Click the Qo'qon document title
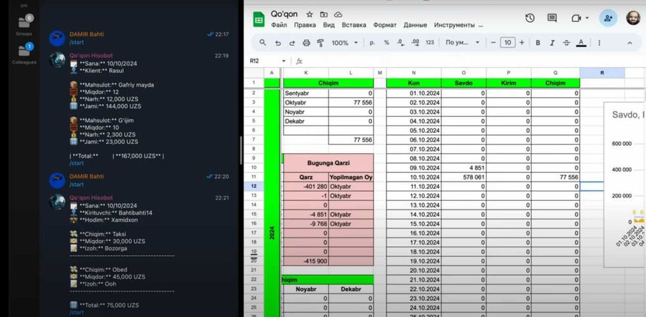This screenshot has height=317, width=646. [x=284, y=14]
